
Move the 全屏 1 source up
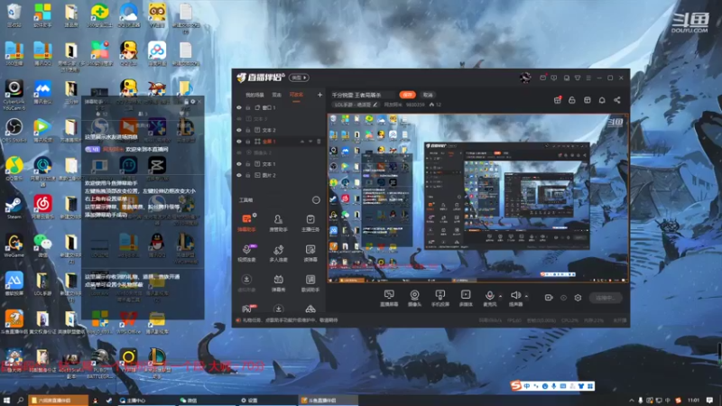[302, 142]
